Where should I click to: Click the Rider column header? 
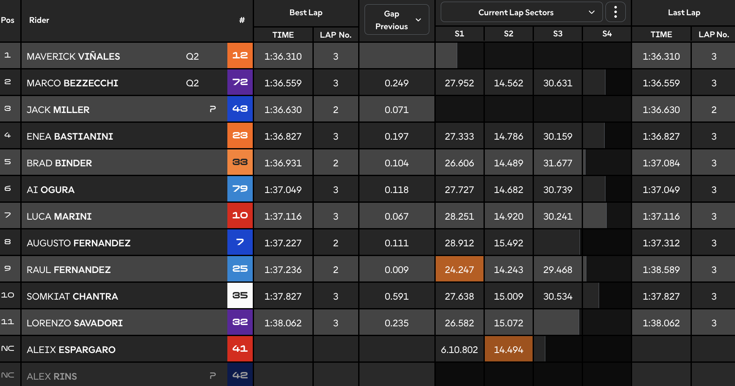[39, 20]
